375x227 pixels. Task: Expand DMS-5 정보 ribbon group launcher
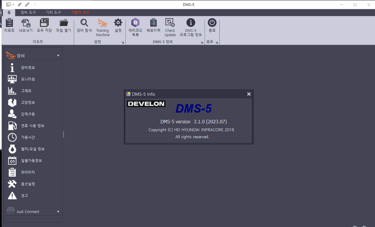(202, 42)
